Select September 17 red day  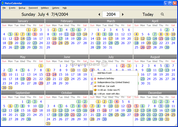[x=35, y=110]
